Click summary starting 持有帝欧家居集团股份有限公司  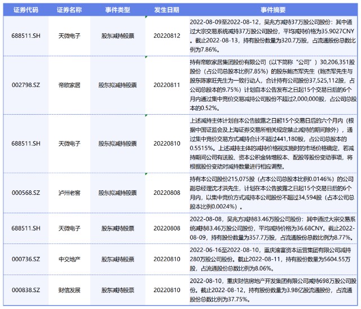click(273, 85)
